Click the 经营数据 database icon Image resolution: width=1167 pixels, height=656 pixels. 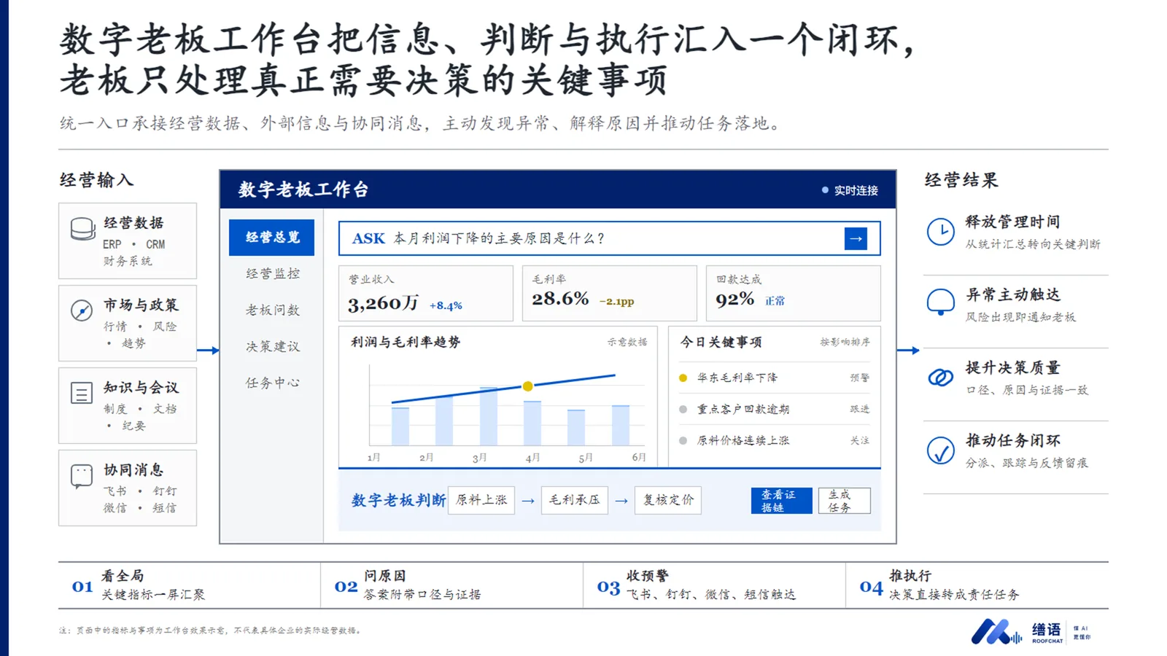pos(82,229)
